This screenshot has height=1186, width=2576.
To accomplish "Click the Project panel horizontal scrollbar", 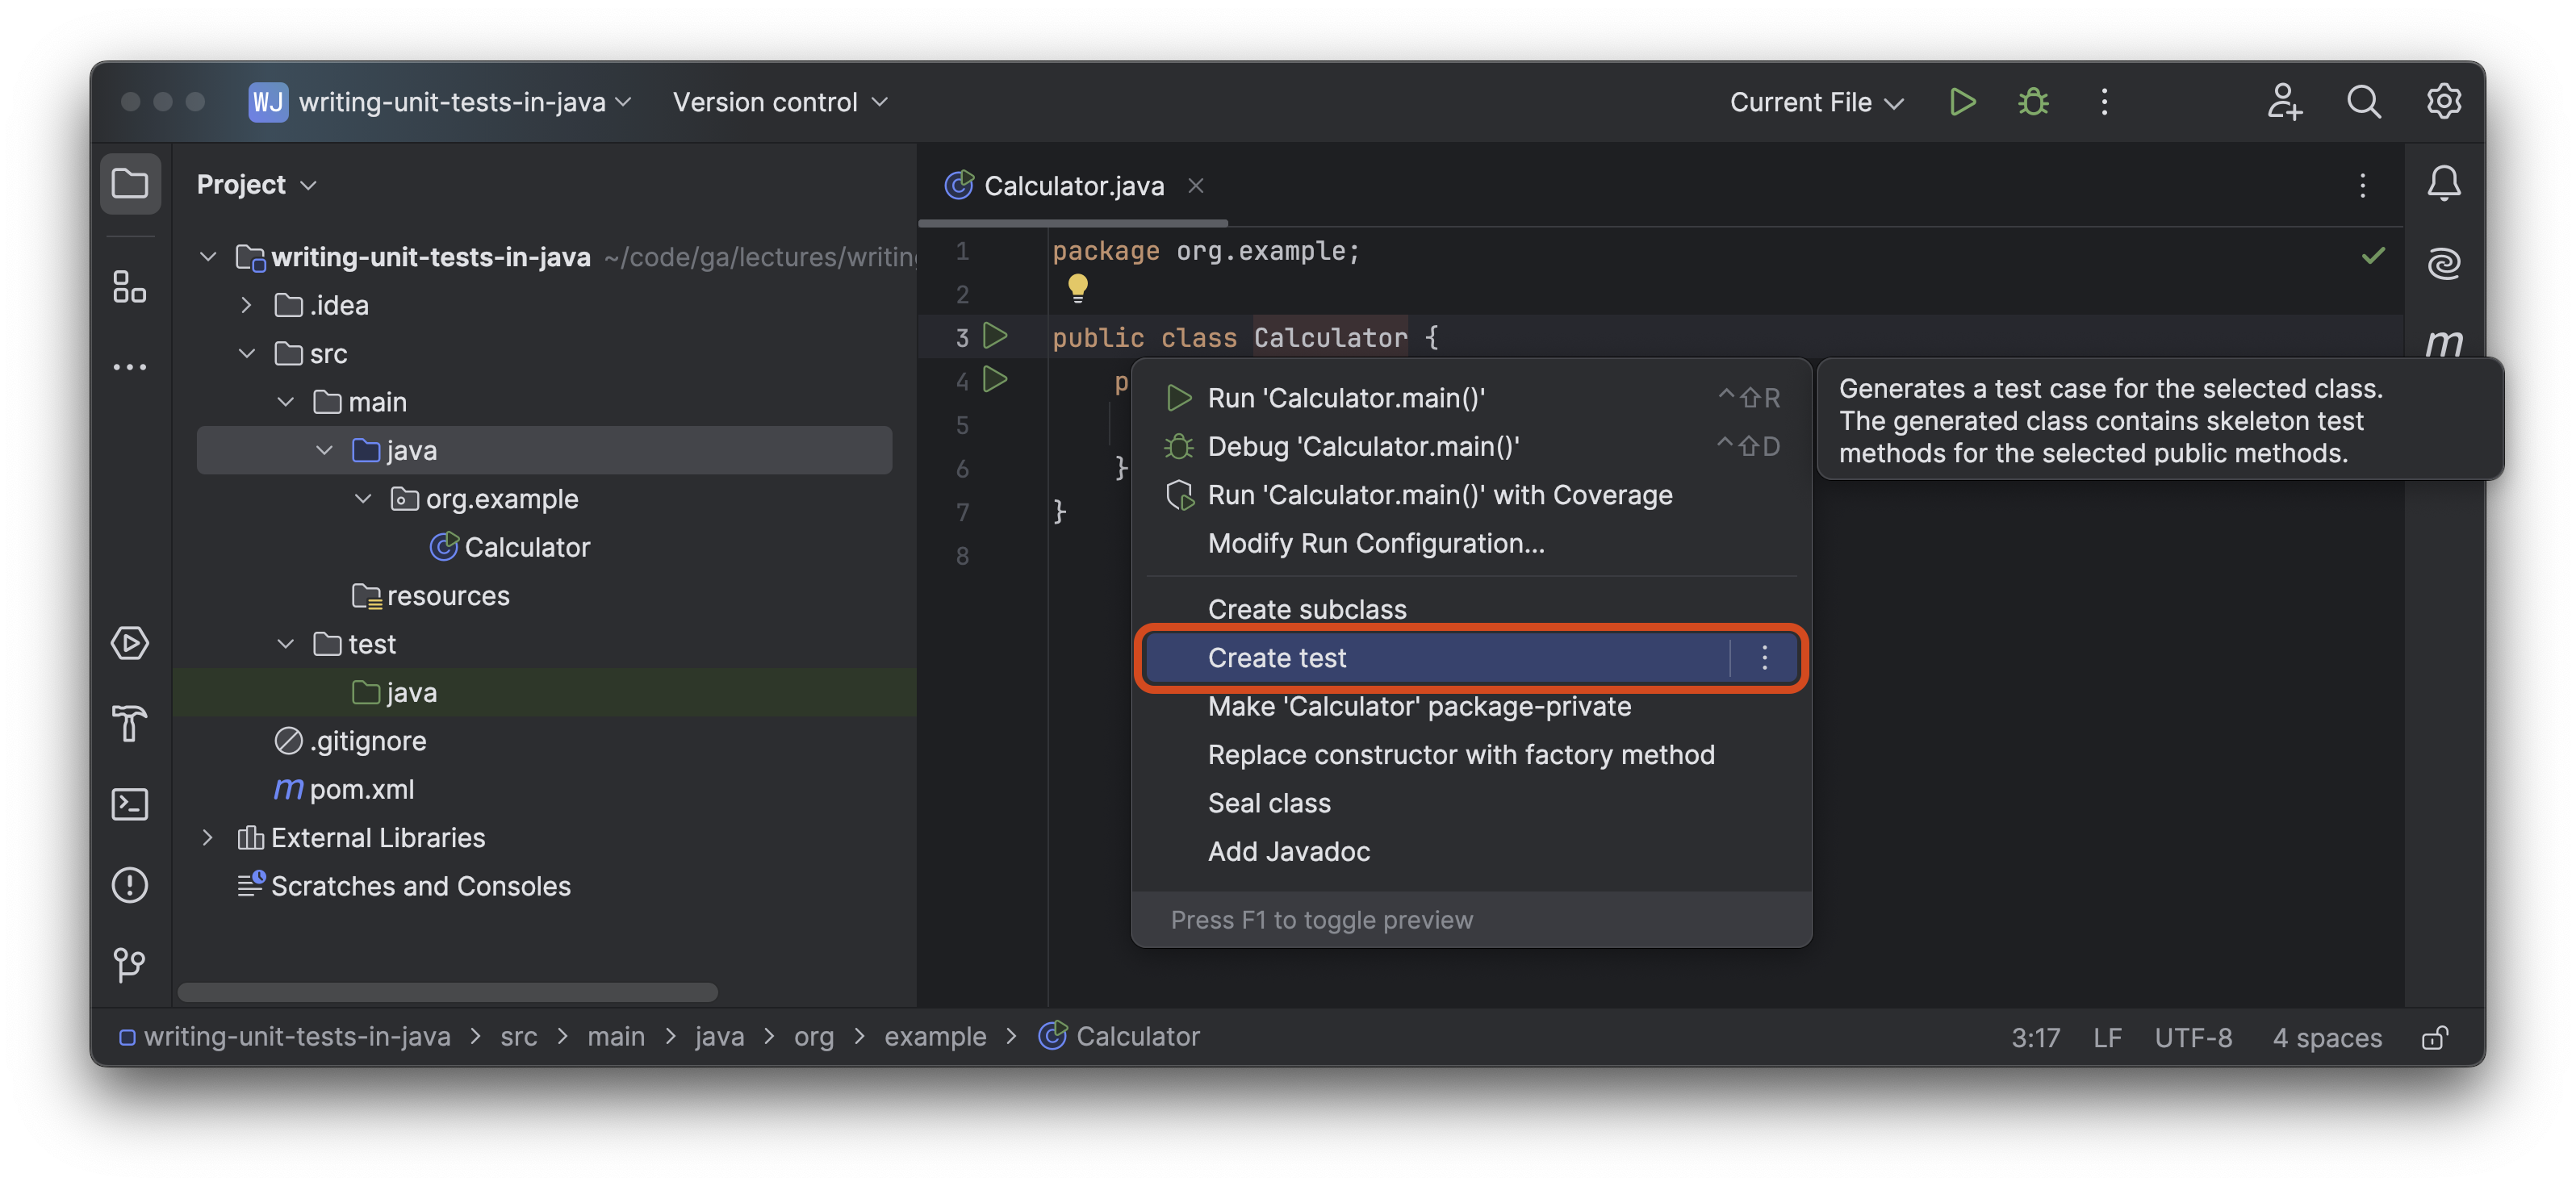I will tap(447, 992).
